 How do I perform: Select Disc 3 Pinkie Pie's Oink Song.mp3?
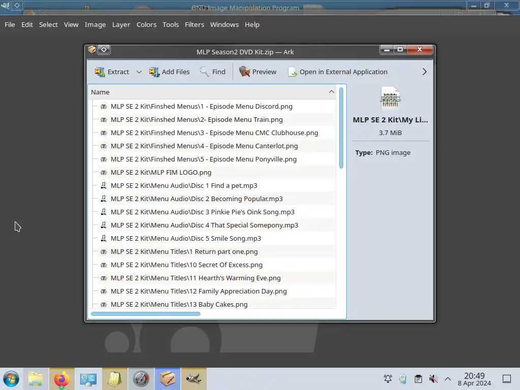click(202, 212)
